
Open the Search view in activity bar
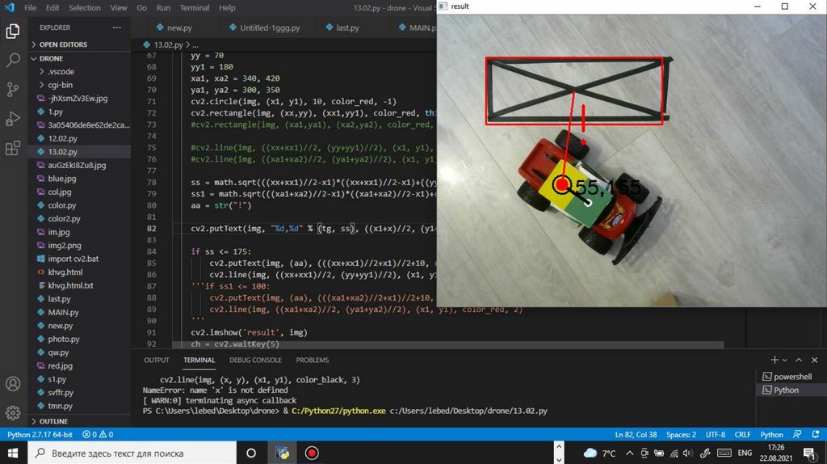13,61
